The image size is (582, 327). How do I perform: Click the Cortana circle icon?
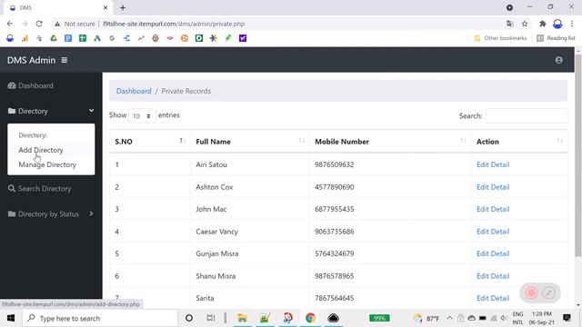(x=189, y=318)
